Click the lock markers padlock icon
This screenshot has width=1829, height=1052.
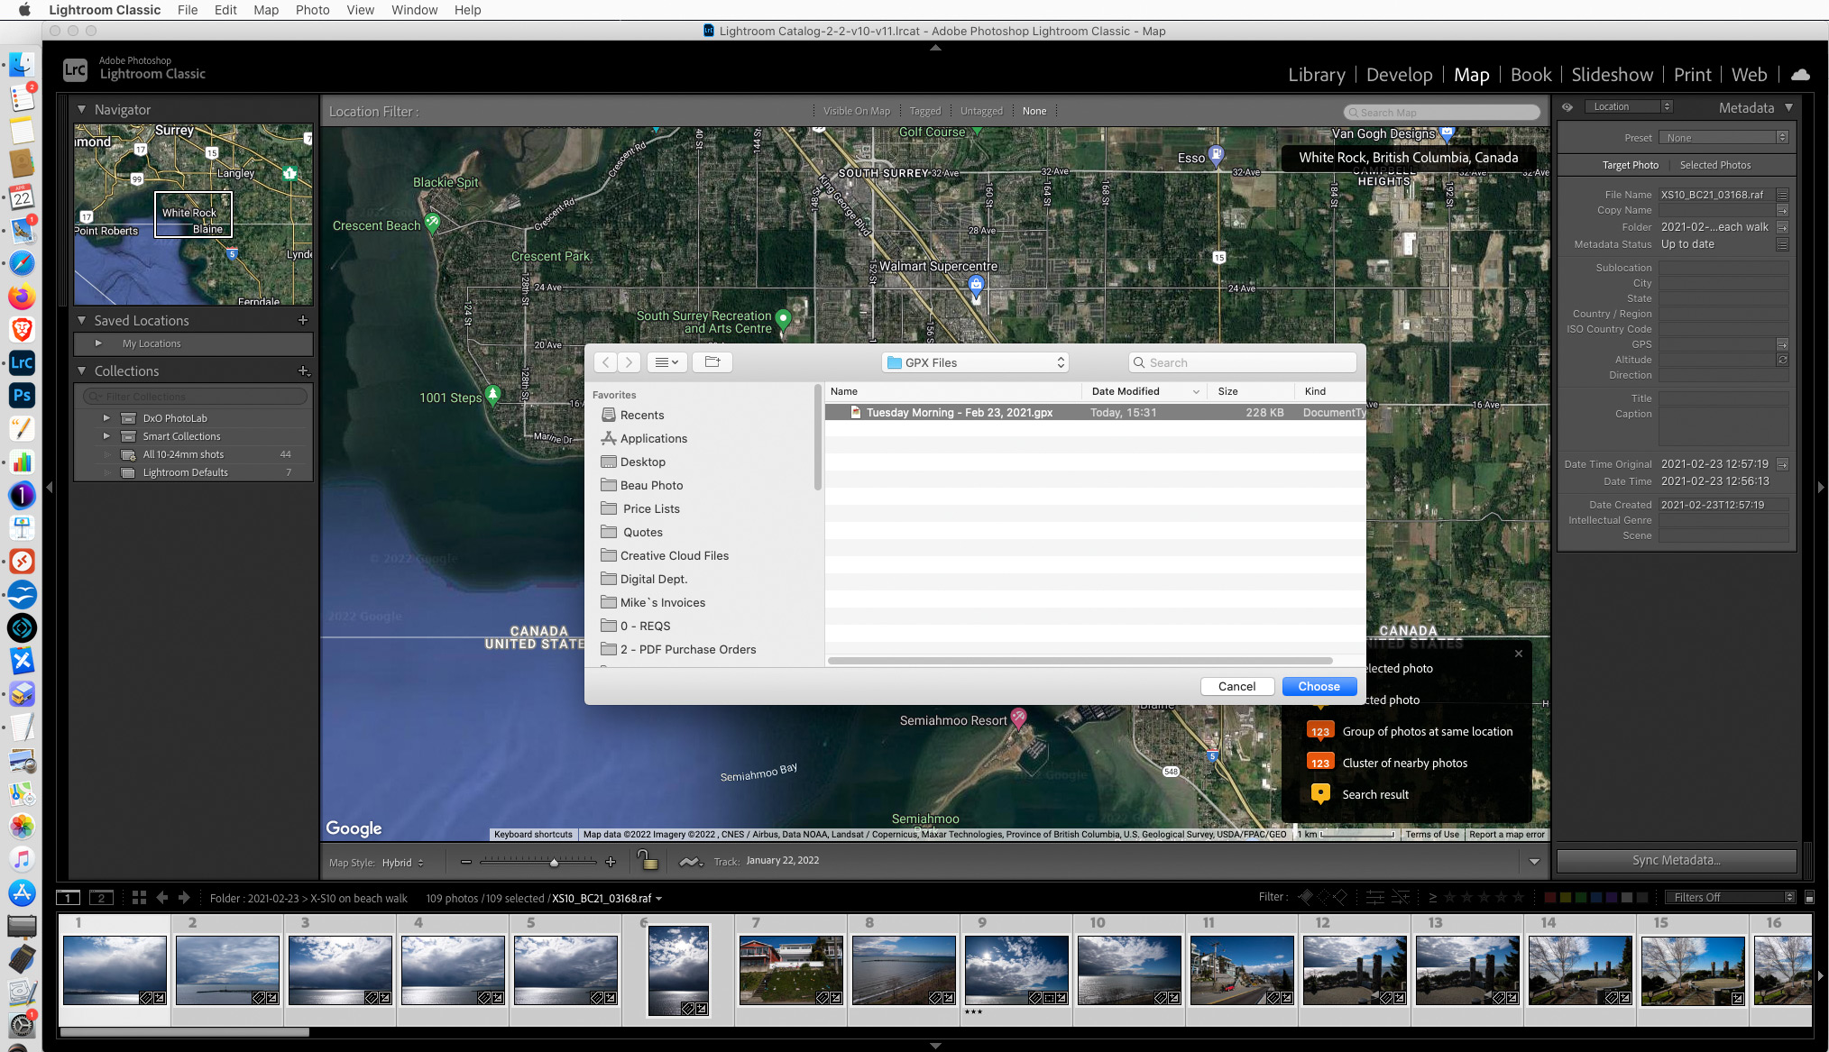(x=647, y=861)
